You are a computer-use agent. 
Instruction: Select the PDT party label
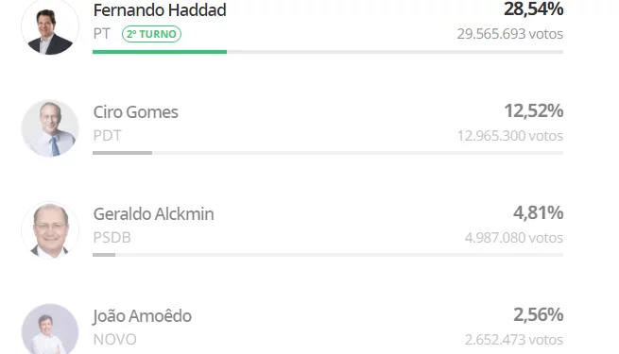tap(108, 136)
